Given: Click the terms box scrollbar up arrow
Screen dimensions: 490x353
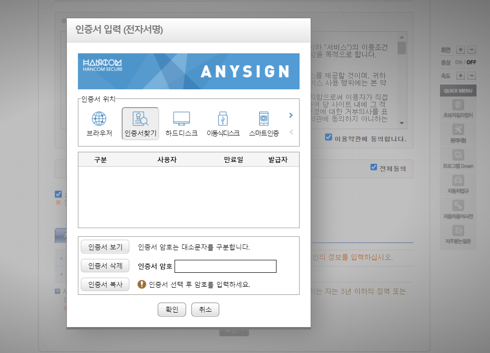Looking at the screenshot, I should pos(402,37).
